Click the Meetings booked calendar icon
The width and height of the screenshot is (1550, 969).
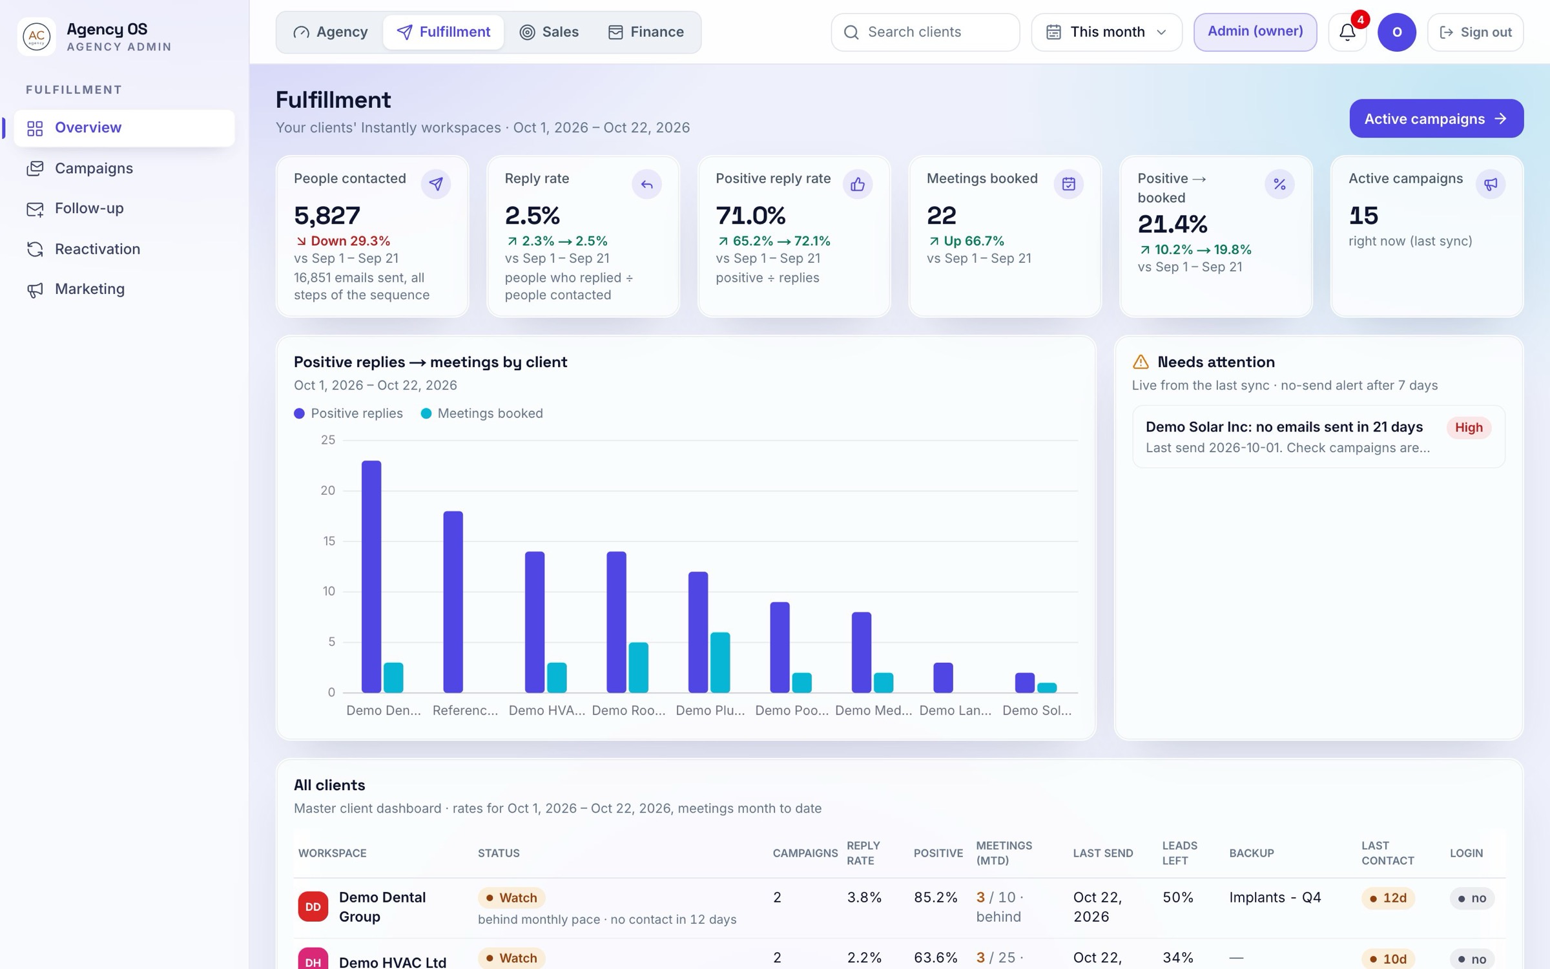[1069, 184]
